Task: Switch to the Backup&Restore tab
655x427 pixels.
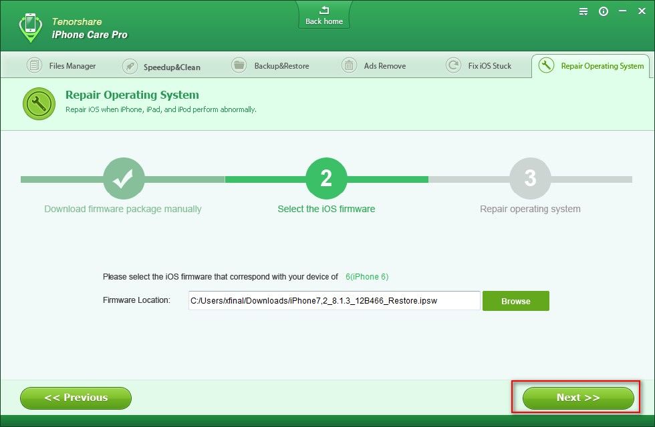Action: pyautogui.click(x=270, y=65)
